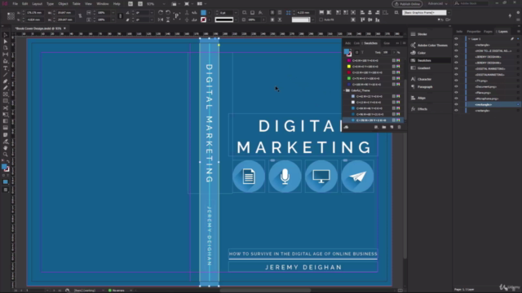522x293 pixels.
Task: Open the zoom level 93% dropdown
Action: coord(164,4)
